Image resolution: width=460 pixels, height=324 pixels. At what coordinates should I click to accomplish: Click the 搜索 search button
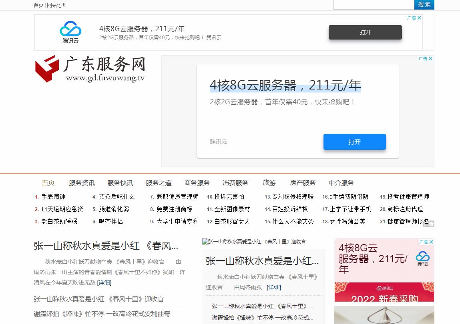click(x=424, y=4)
